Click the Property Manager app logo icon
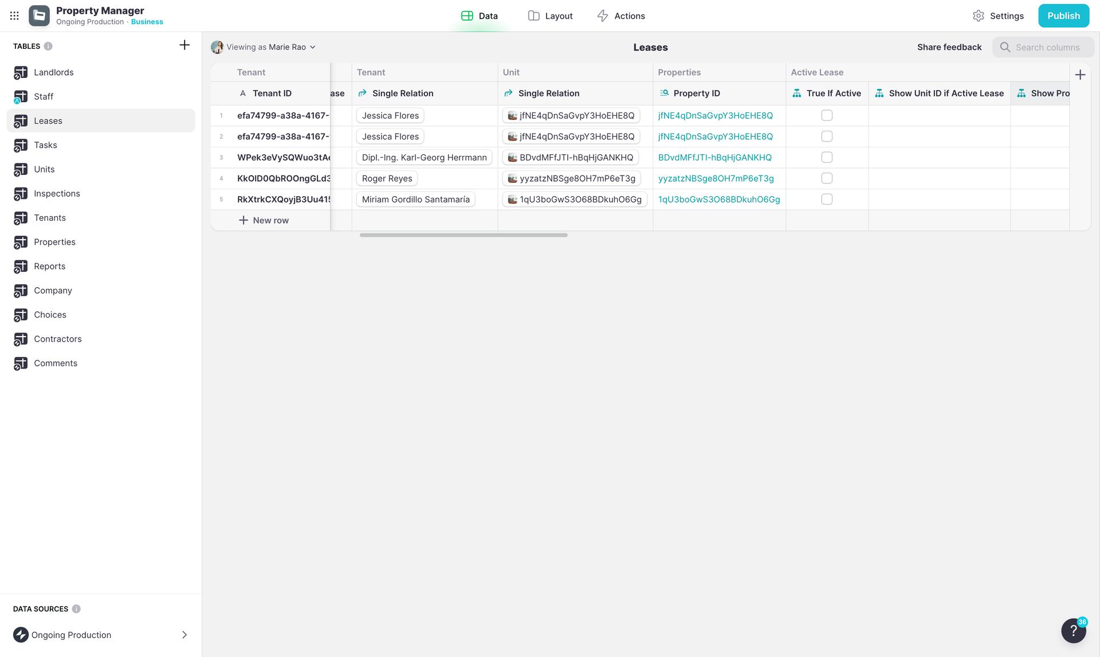Viewport: 1100px width, 657px height. point(39,16)
